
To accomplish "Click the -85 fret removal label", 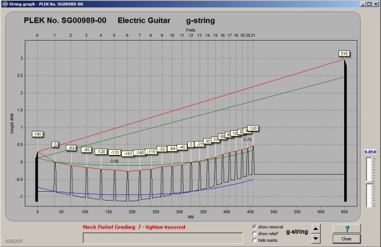I will [86, 150].
